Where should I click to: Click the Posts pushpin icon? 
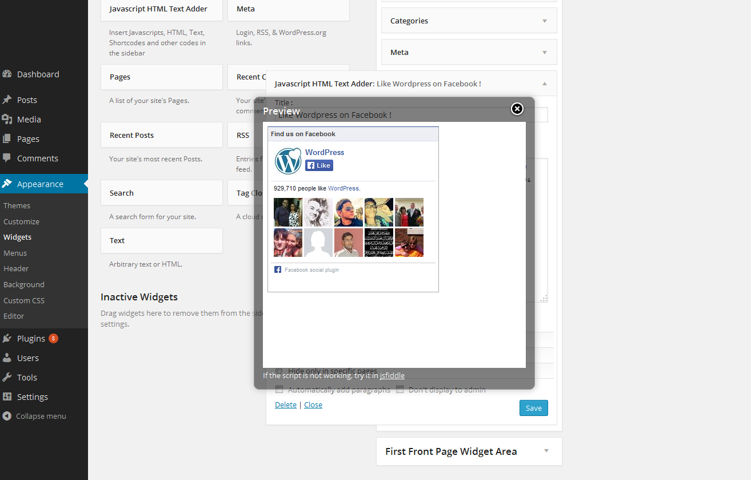(x=7, y=100)
